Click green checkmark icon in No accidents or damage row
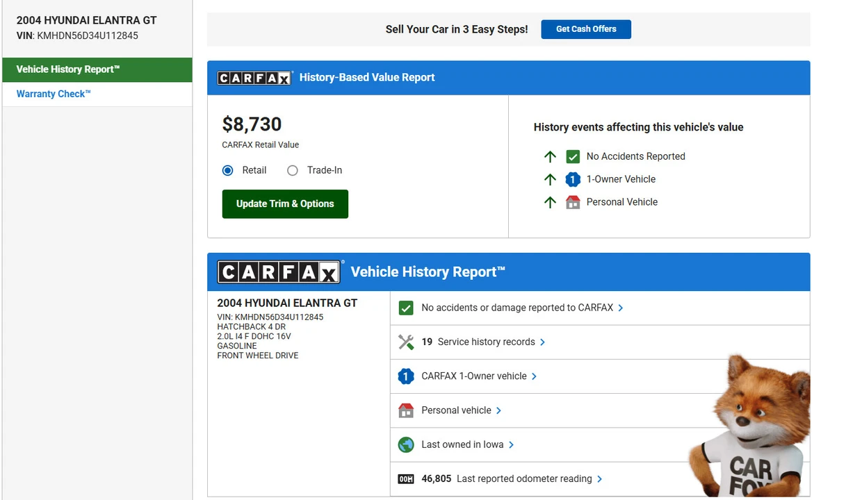The image size is (862, 500). coord(406,308)
